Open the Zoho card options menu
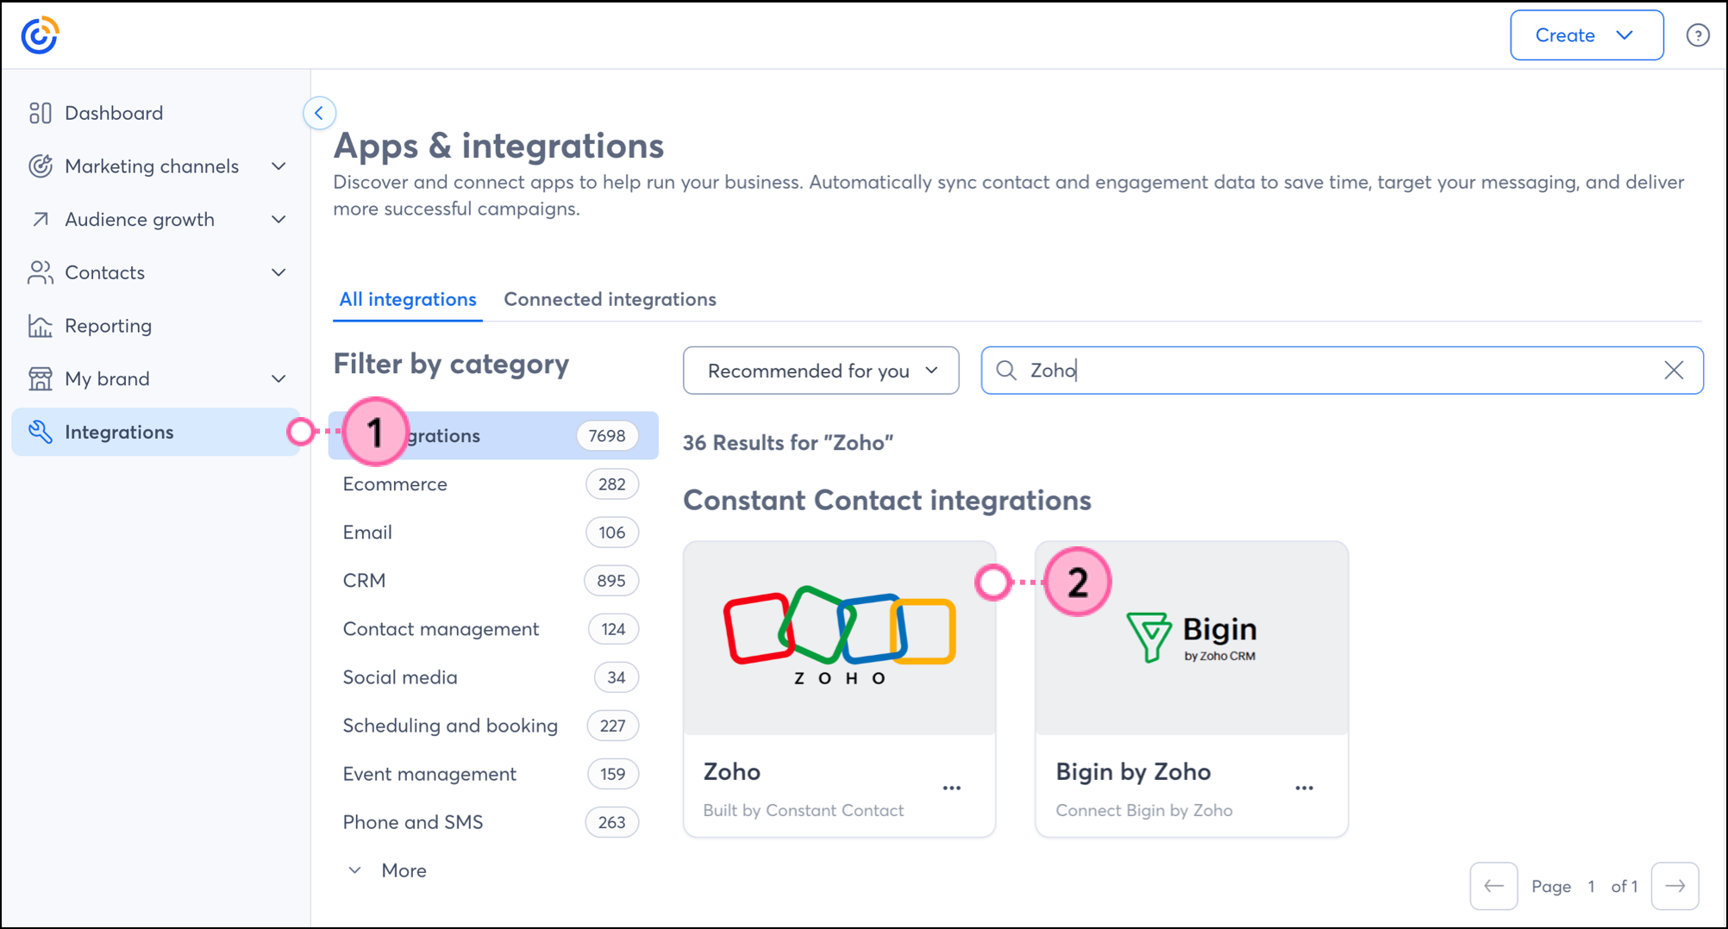This screenshot has height=929, width=1728. tap(952, 788)
